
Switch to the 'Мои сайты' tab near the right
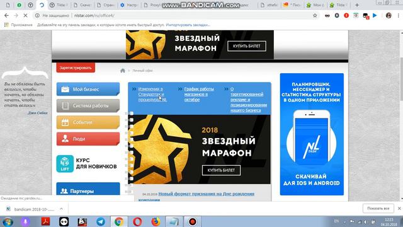pyautogui.click(x=315, y=5)
